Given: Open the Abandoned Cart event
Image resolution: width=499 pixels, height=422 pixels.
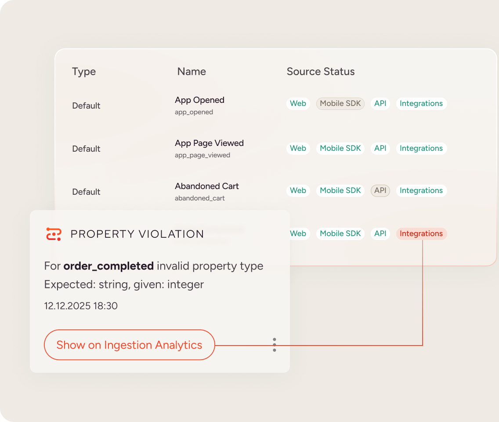Looking at the screenshot, I should pos(206,186).
